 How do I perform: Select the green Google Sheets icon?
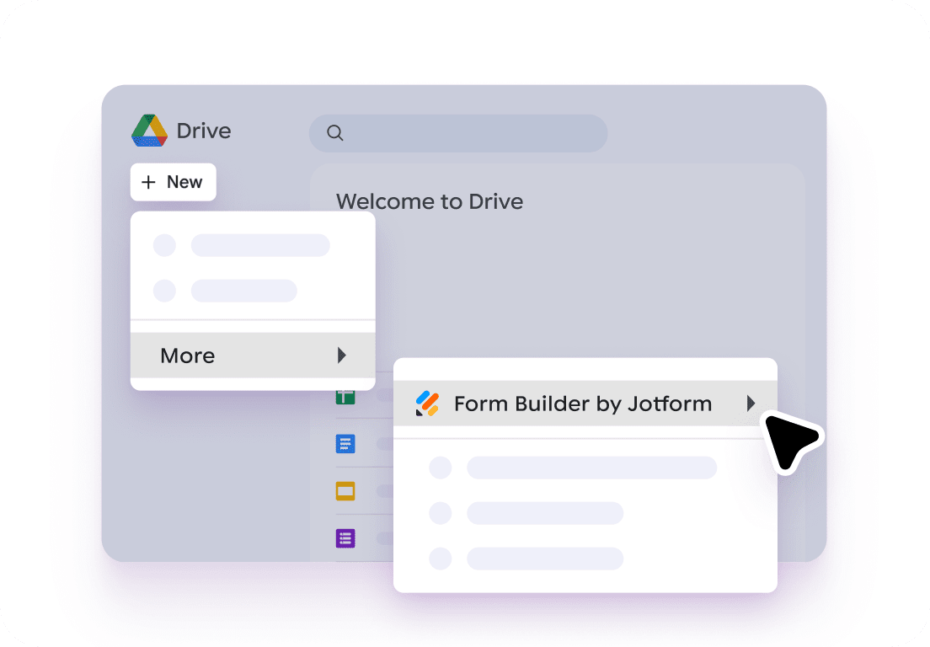[345, 396]
